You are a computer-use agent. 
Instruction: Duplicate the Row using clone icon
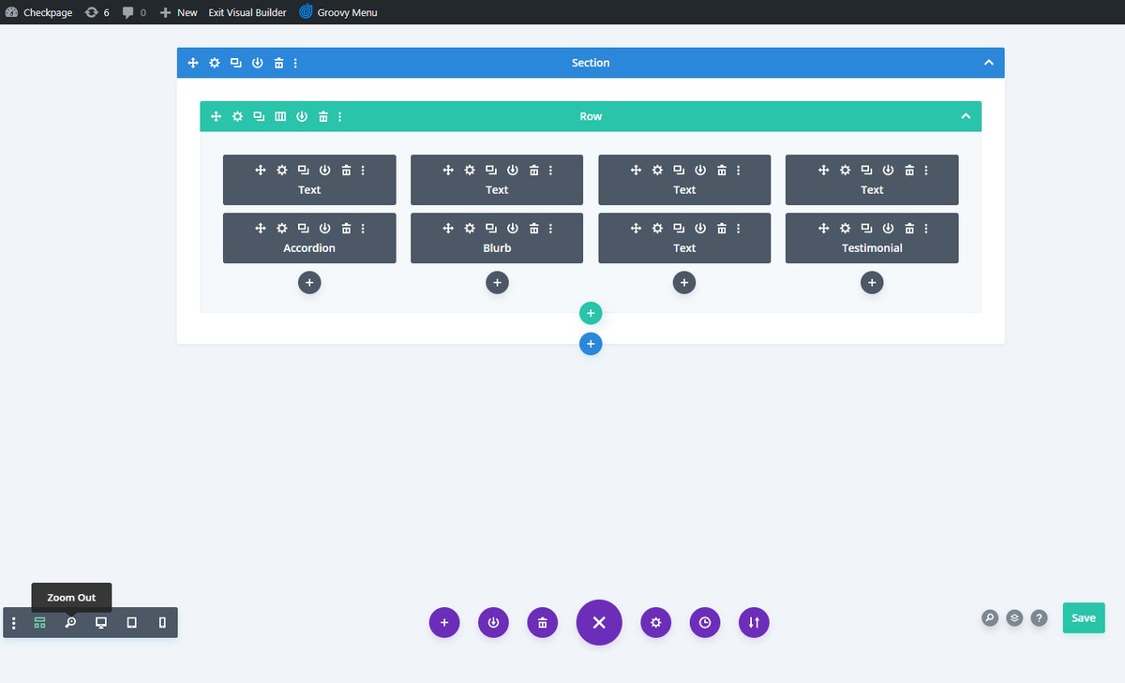coord(259,116)
